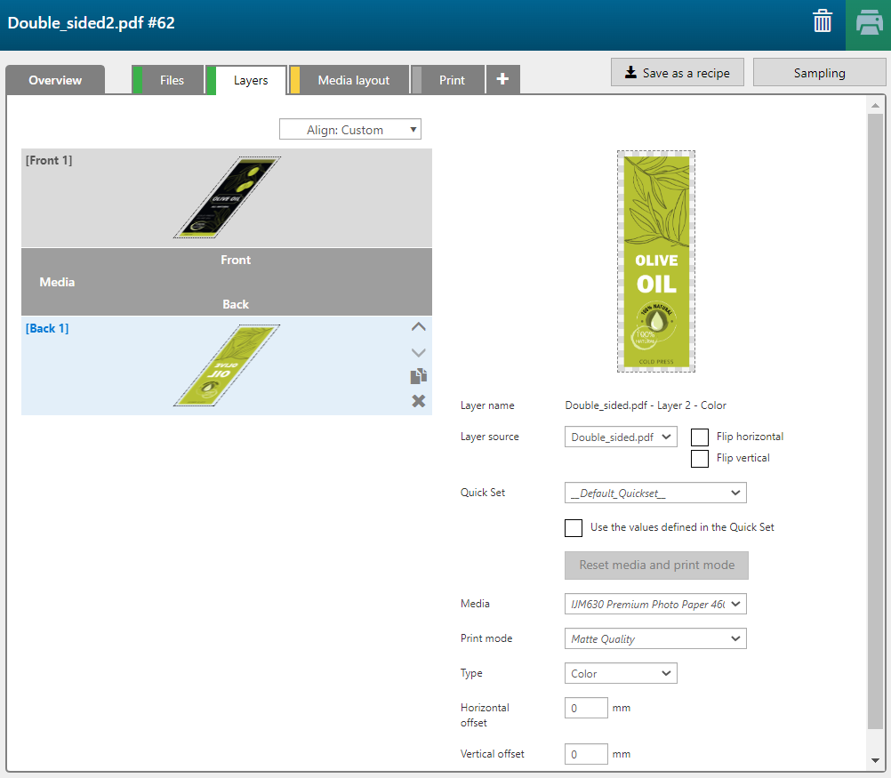The height and width of the screenshot is (778, 891).
Task: Expand the Print mode Matte Quality dropdown
Action: (655, 638)
